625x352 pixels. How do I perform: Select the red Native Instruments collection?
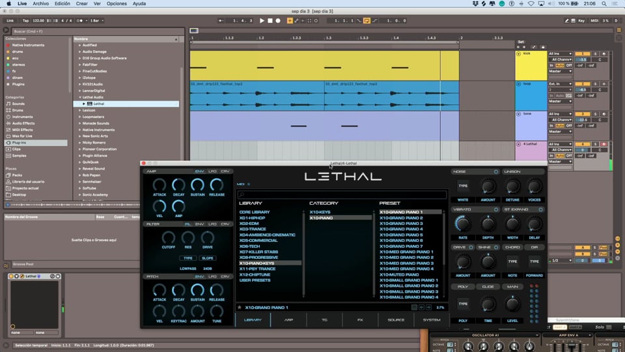[x=28, y=45]
